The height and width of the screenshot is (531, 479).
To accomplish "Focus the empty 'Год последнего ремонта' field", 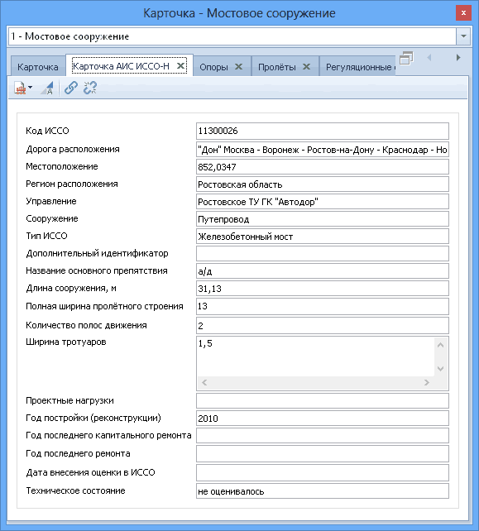I will tap(323, 454).
